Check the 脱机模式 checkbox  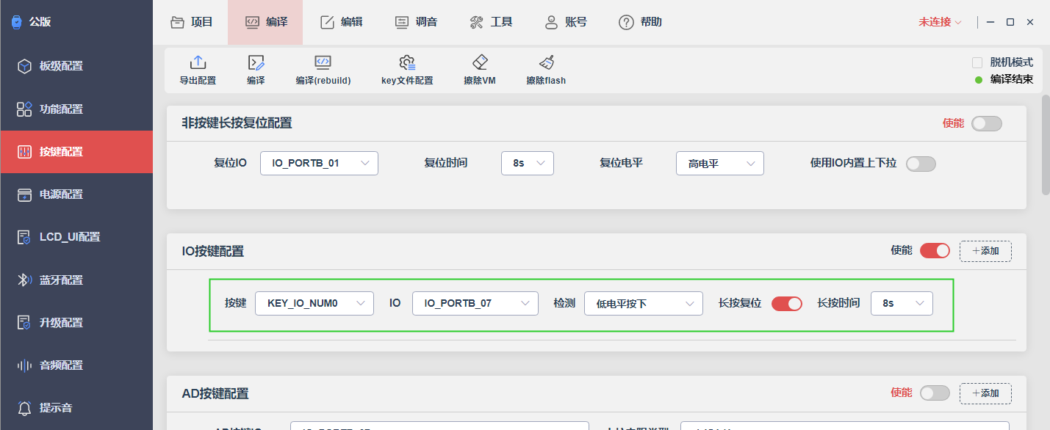point(977,62)
